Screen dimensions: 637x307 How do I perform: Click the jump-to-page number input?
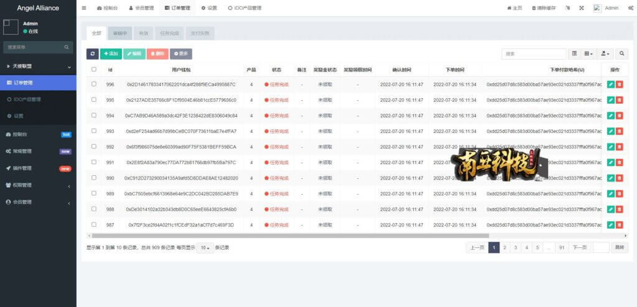click(601, 247)
